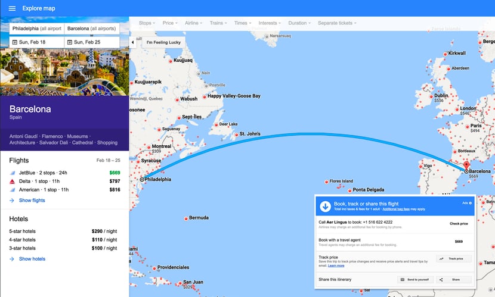
Task: Click the I'm Feeling Lucky button
Action: coord(163,42)
